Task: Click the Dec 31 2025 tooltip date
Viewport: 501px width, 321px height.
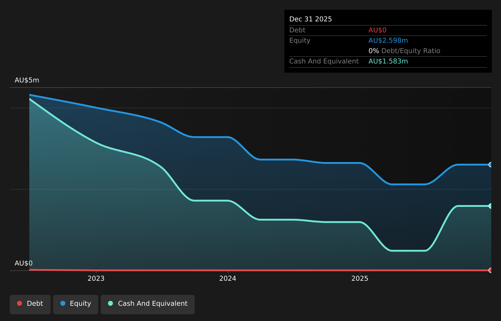Action: tap(311, 19)
